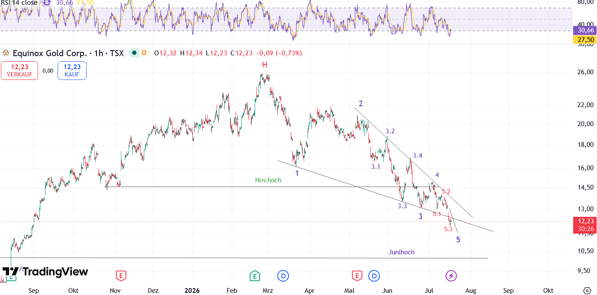
Task: Click the 0,00 spread value between buy and sell
Action: [x=48, y=70]
